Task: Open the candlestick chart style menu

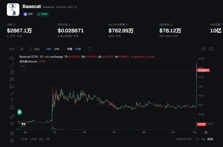Action: click(22, 49)
